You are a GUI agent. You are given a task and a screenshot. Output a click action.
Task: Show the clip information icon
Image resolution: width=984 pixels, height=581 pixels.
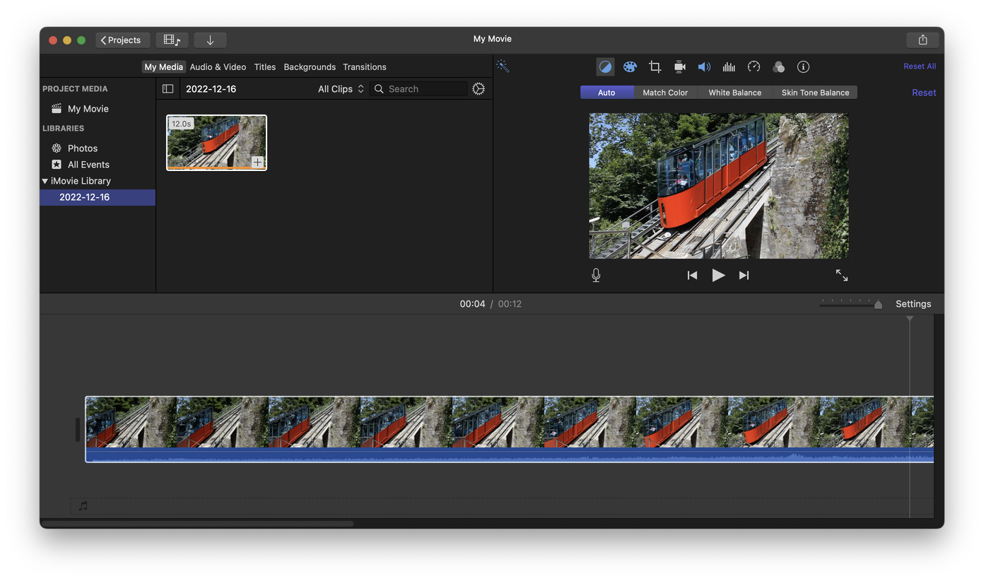pos(803,66)
